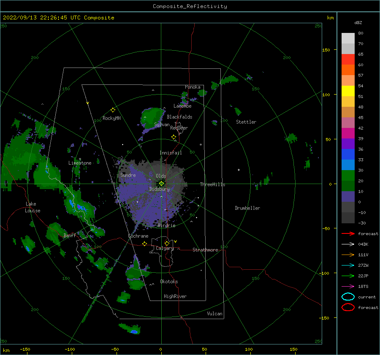Click the red forecast arrow legend icon

[x=348, y=233]
